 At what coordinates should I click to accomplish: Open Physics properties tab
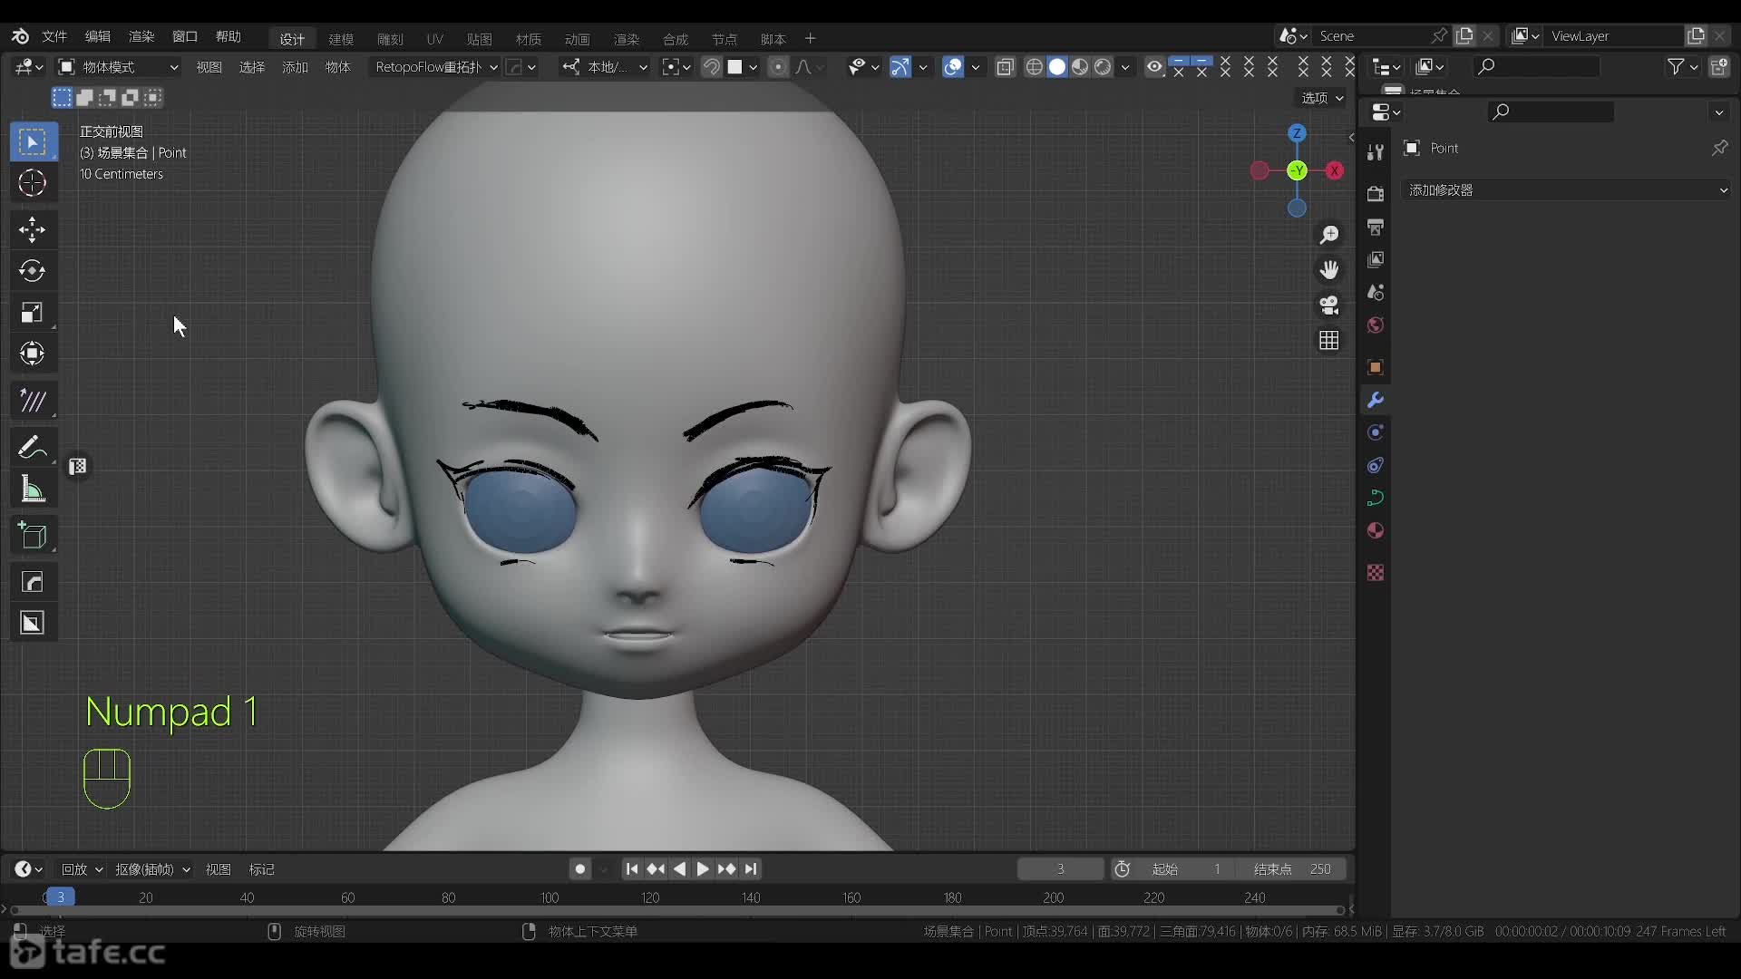pyautogui.click(x=1376, y=432)
